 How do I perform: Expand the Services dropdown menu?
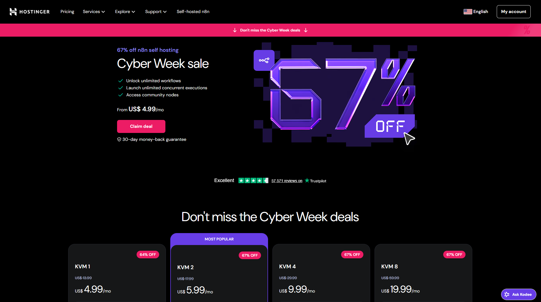[94, 12]
